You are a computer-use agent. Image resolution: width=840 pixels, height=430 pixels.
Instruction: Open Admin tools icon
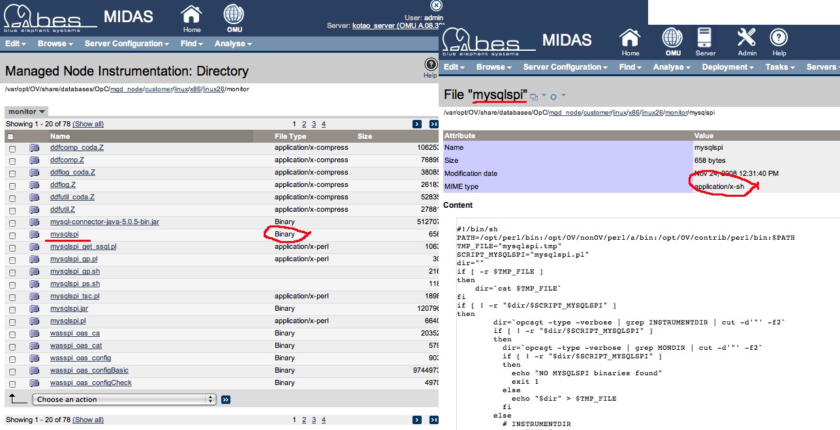[747, 42]
